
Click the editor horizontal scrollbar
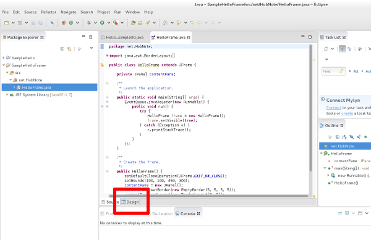point(208,196)
